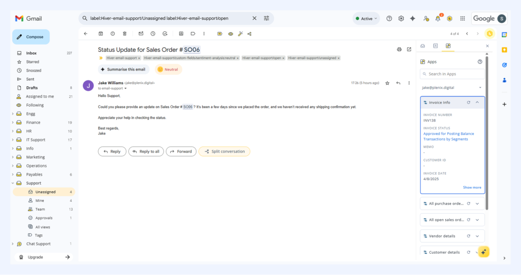Viewport: 521px width, 275px height.
Task: Click the yellow share icon in toolbar
Action: [x=249, y=34]
